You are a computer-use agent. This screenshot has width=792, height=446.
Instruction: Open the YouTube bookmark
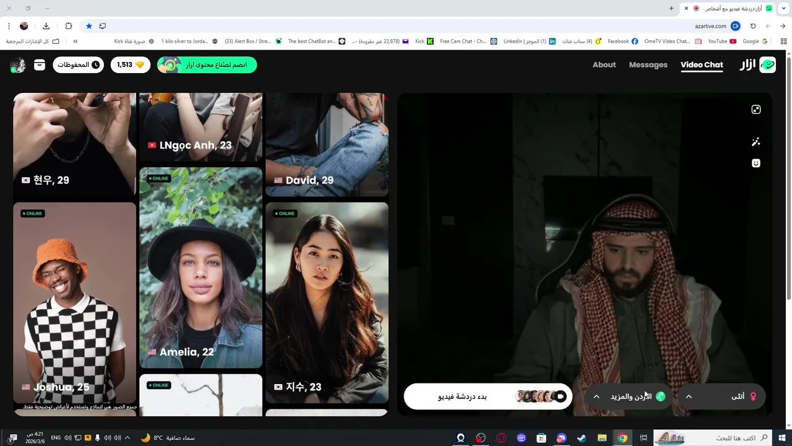(x=722, y=41)
